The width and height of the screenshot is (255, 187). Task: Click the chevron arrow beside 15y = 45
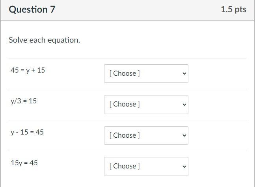point(184,166)
